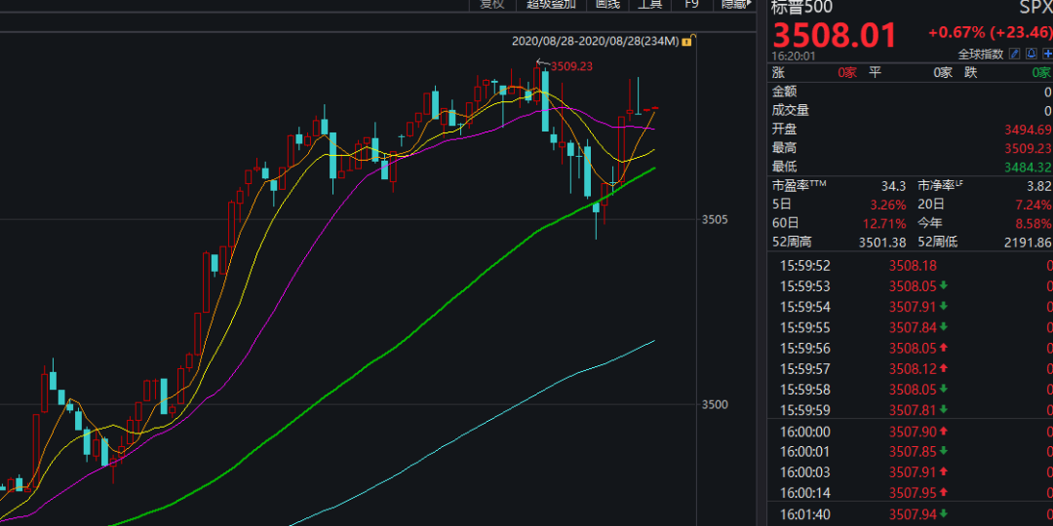This screenshot has height=526, width=1053.
Task: Open the 工具 tools menu
Action: (x=650, y=4)
